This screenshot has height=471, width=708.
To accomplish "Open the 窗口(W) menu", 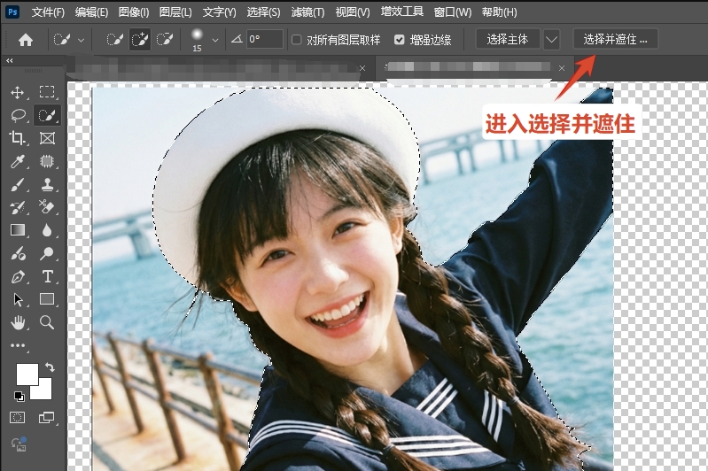I will pos(453,12).
